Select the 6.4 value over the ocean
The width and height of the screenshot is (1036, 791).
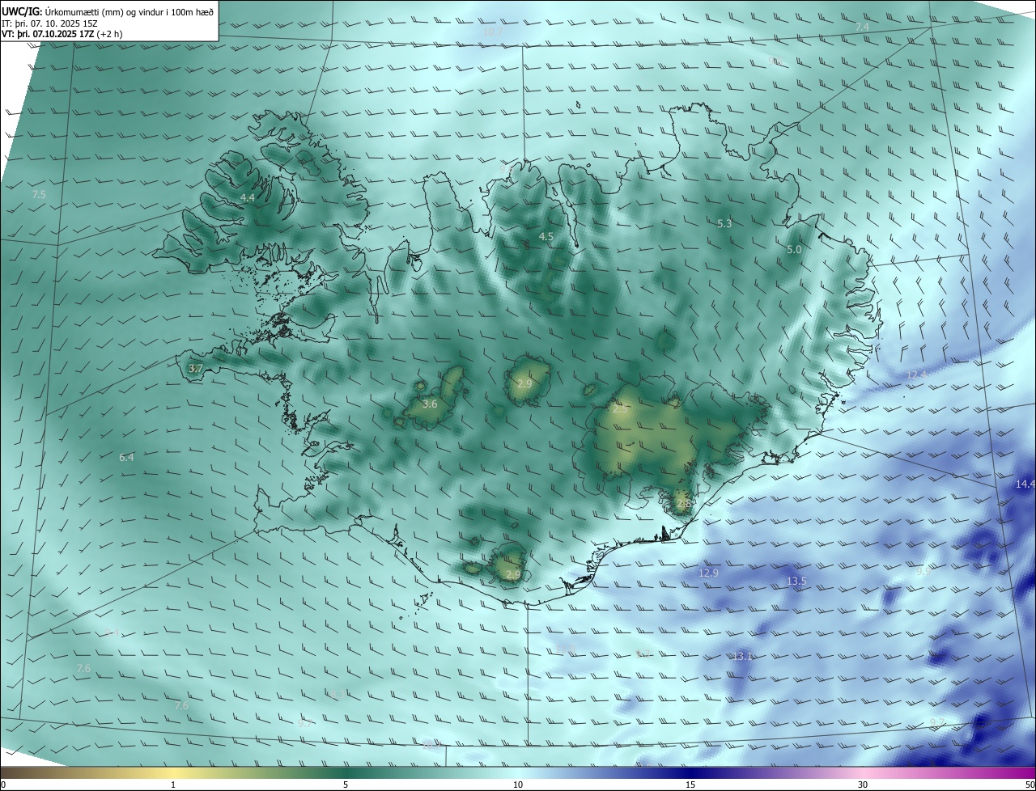126,458
